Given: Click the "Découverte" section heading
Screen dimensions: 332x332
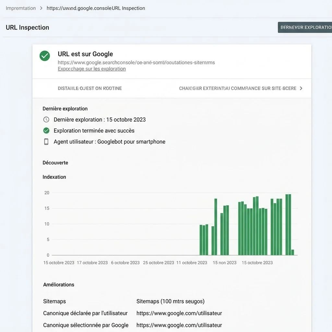Looking at the screenshot, I should click(55, 162).
